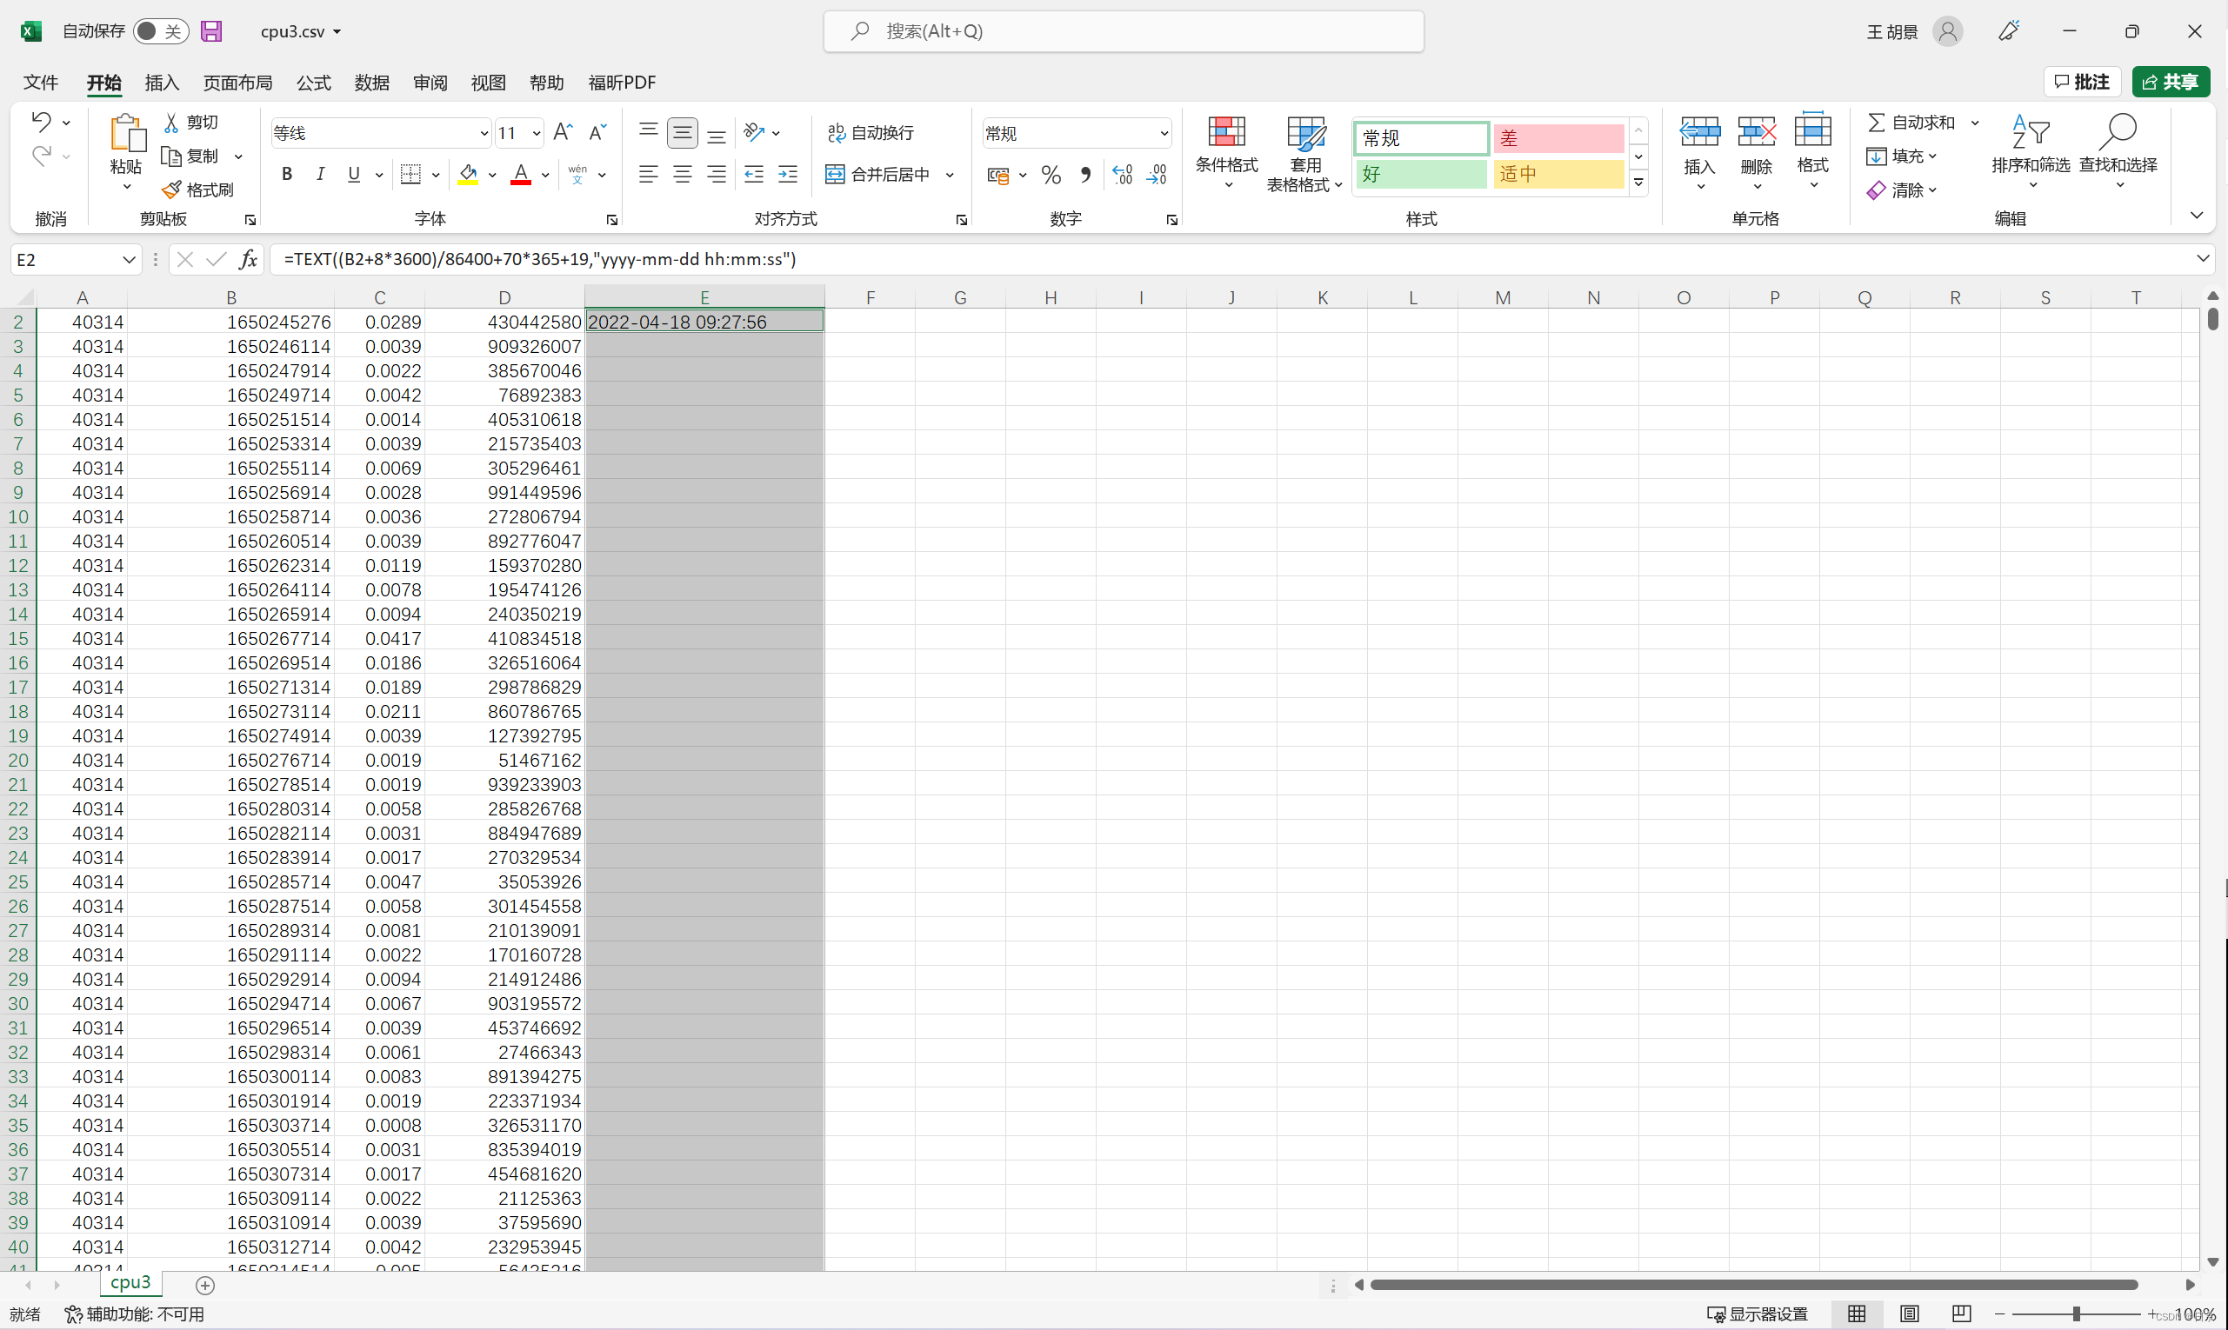
Task: Open the Formulas ribbon tab
Action: 313,83
